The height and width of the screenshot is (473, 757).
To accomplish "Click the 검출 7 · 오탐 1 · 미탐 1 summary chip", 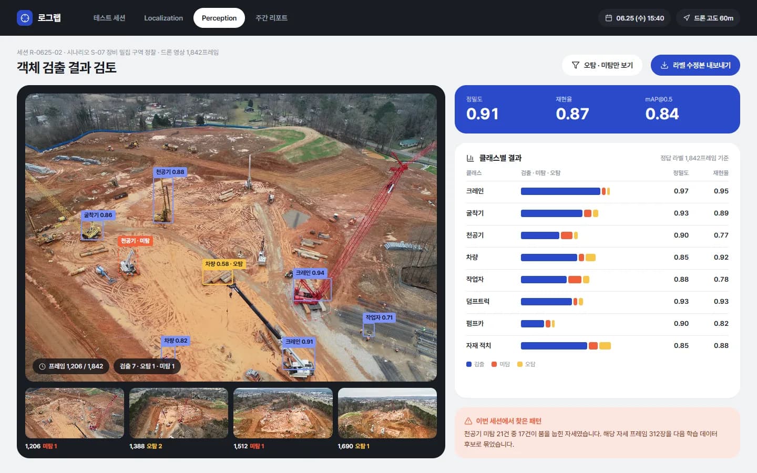I will 147,366.
